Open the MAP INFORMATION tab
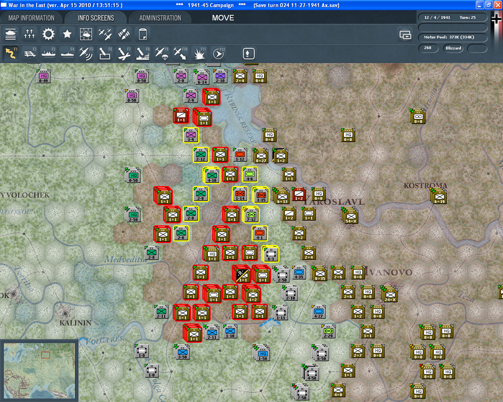The height and width of the screenshot is (402, 503). [x=31, y=18]
